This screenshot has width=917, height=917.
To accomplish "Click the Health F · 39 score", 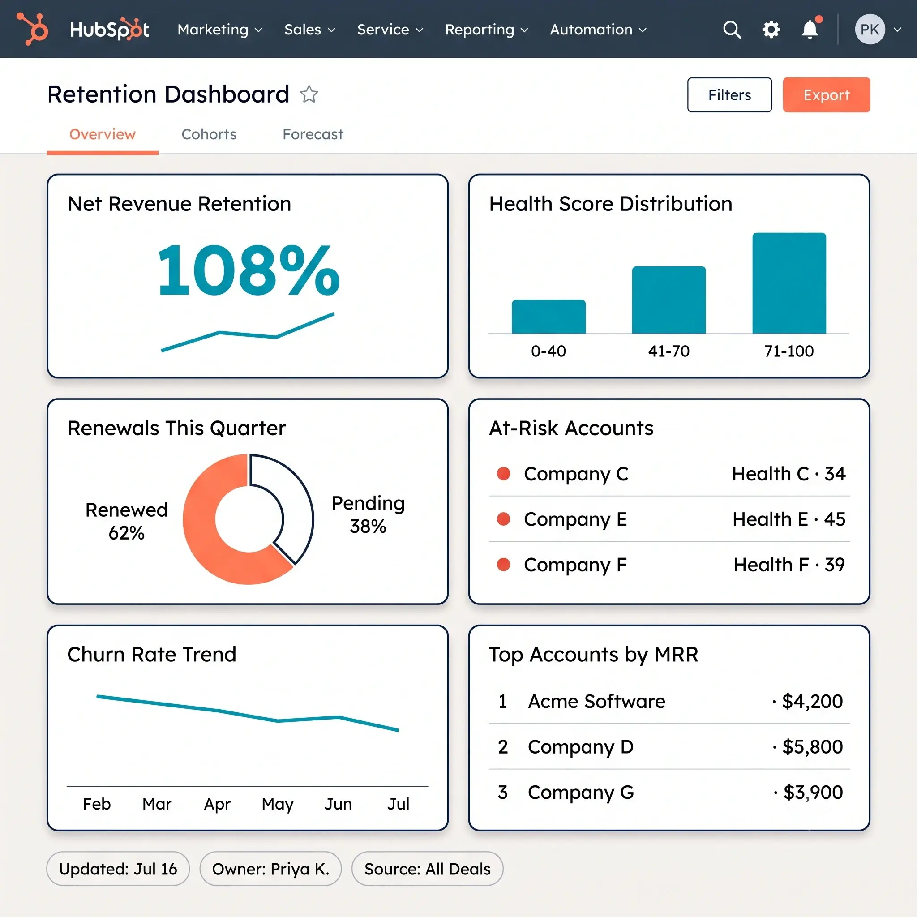I will 789,564.
